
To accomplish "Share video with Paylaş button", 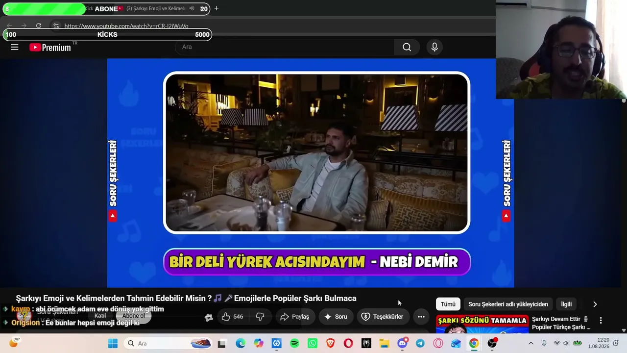I will [x=294, y=317].
